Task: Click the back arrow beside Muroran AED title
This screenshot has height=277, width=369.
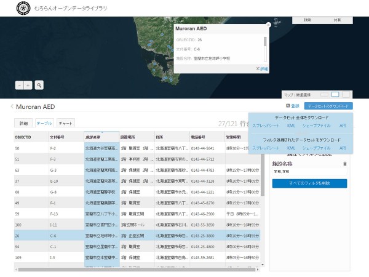Action: tap(12, 107)
